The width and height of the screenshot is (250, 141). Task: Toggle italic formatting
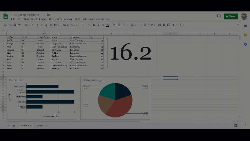click(98, 25)
